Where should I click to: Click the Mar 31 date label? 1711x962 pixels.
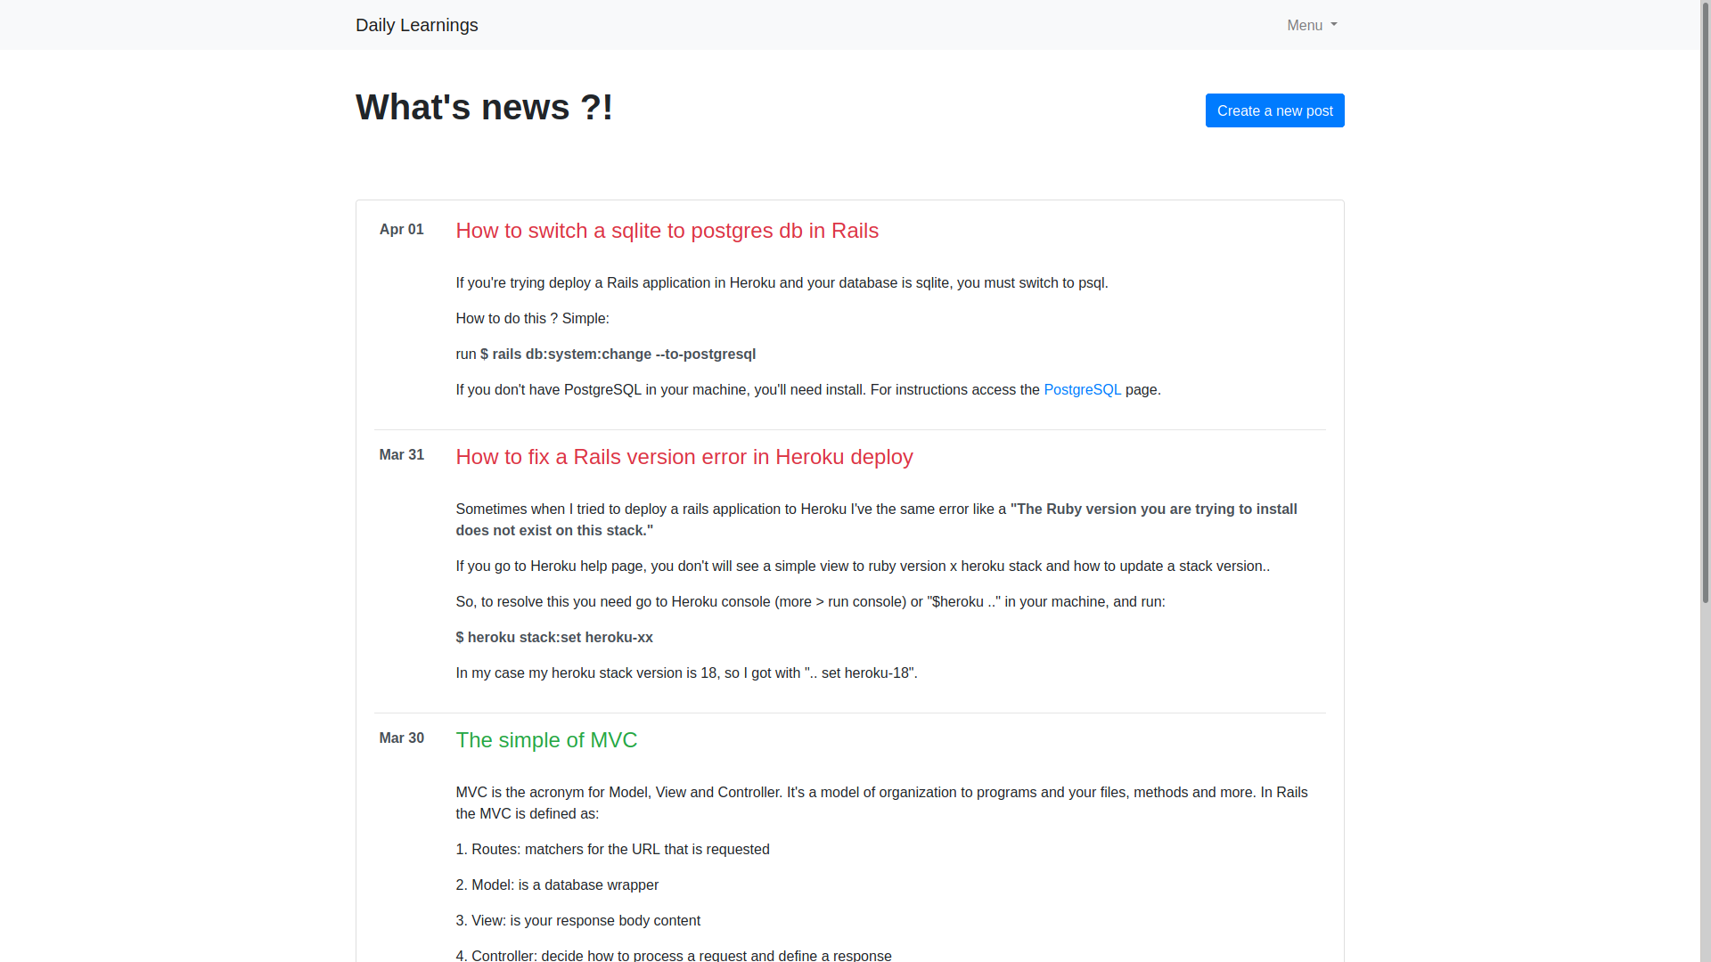(401, 455)
